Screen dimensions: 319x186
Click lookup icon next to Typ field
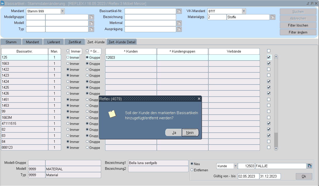click(91, 29)
